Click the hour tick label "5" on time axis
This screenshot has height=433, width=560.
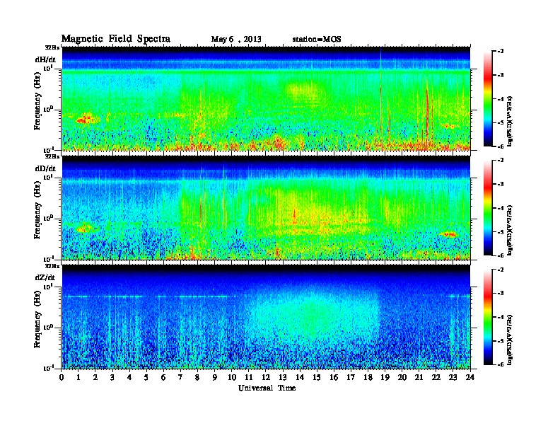(x=146, y=377)
